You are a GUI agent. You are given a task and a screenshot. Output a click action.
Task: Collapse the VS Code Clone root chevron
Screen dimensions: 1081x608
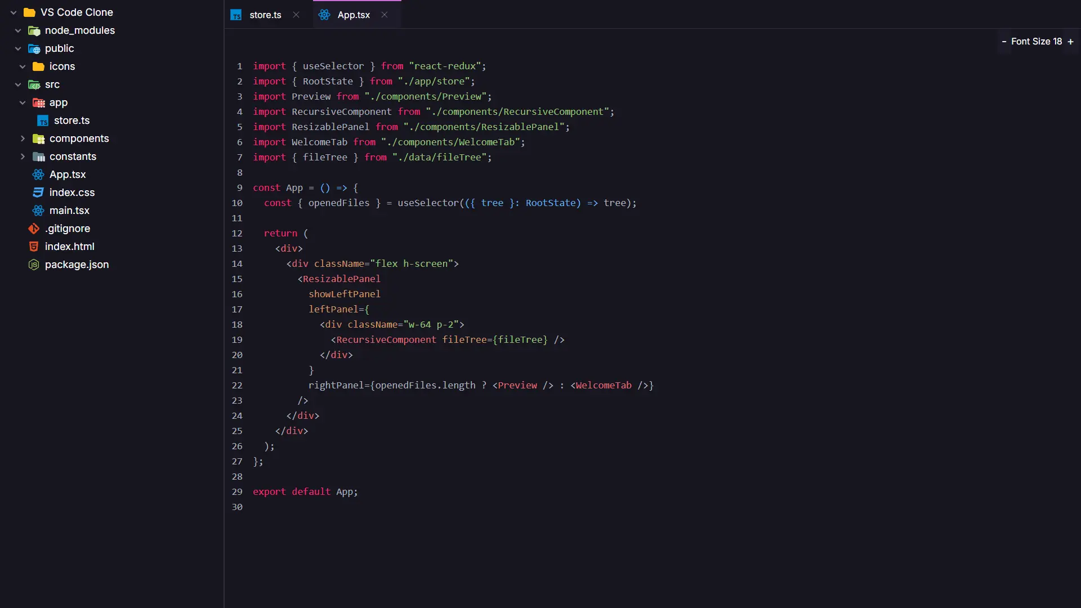(14, 12)
